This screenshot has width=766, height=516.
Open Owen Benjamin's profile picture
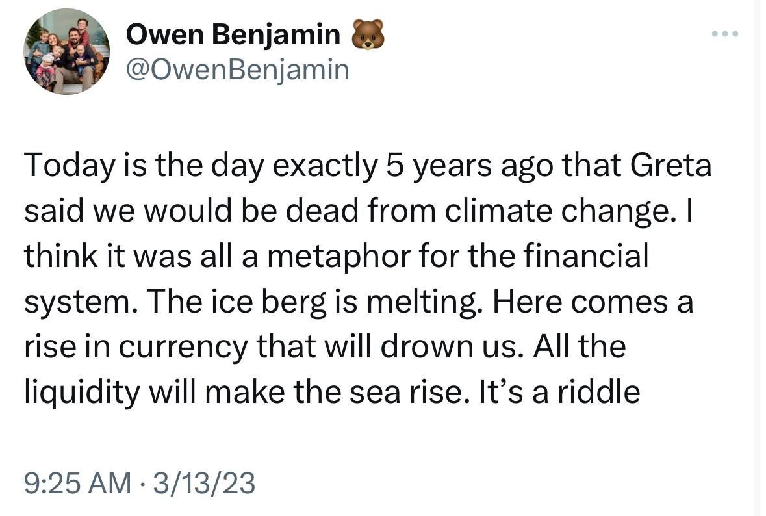tap(66, 51)
